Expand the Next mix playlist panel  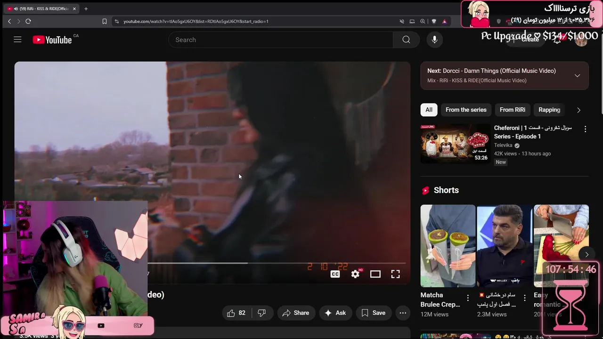[x=577, y=75]
